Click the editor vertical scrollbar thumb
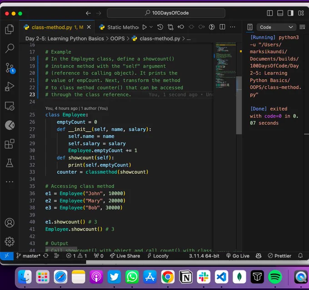The height and width of the screenshot is (290, 309). 239,105
